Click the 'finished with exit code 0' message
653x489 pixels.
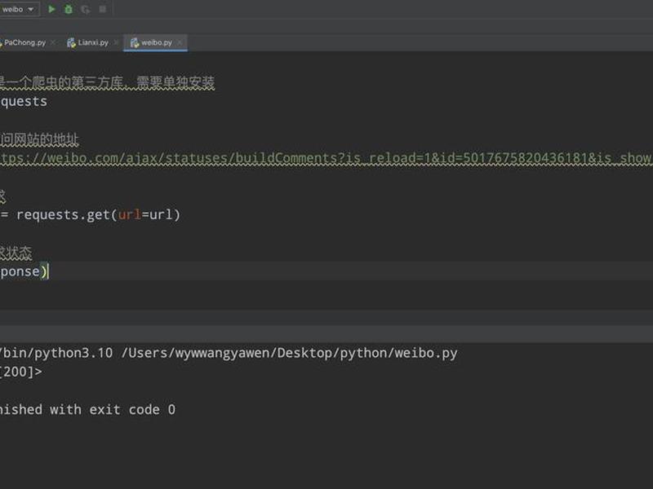pyautogui.click(x=87, y=410)
